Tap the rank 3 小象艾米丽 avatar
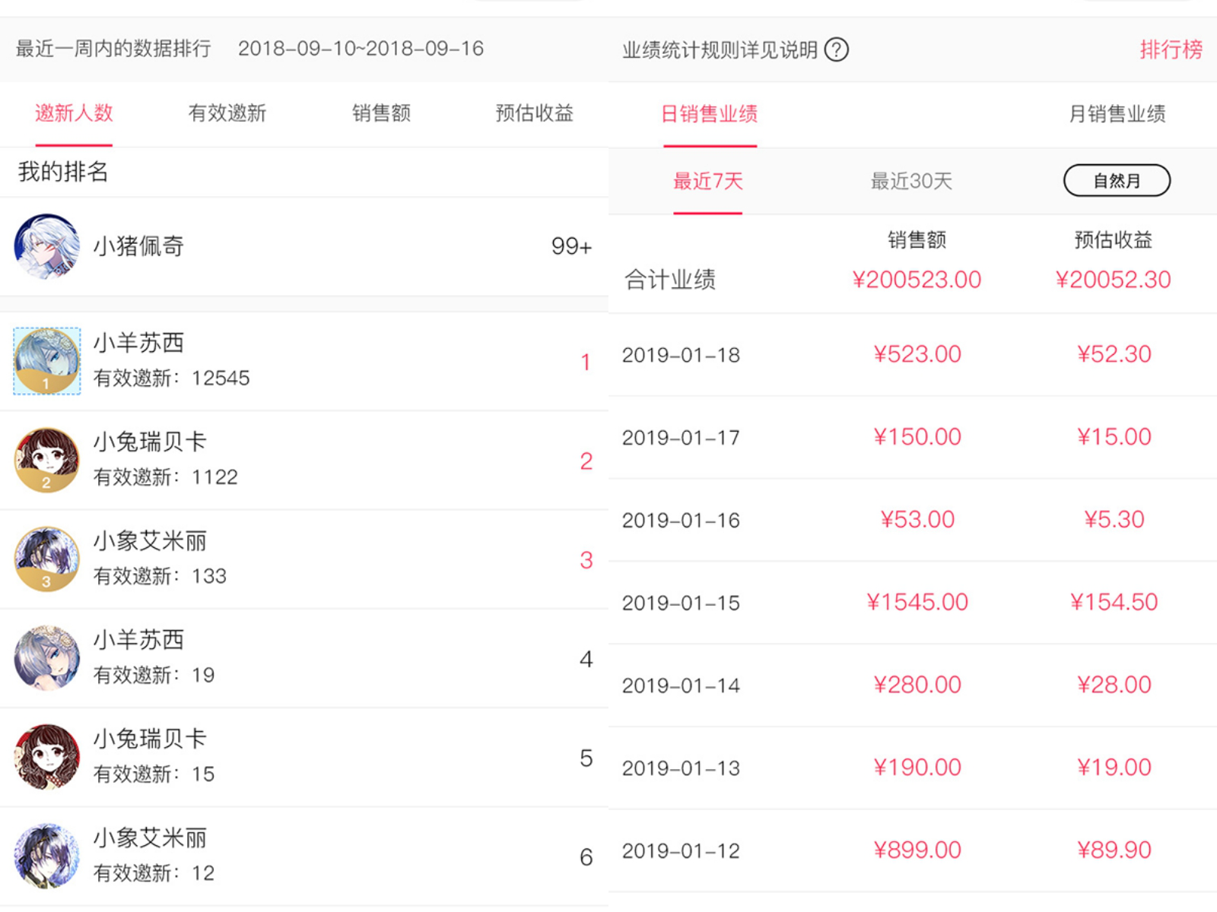Viewport: 1217px width, 912px height. pos(47,559)
